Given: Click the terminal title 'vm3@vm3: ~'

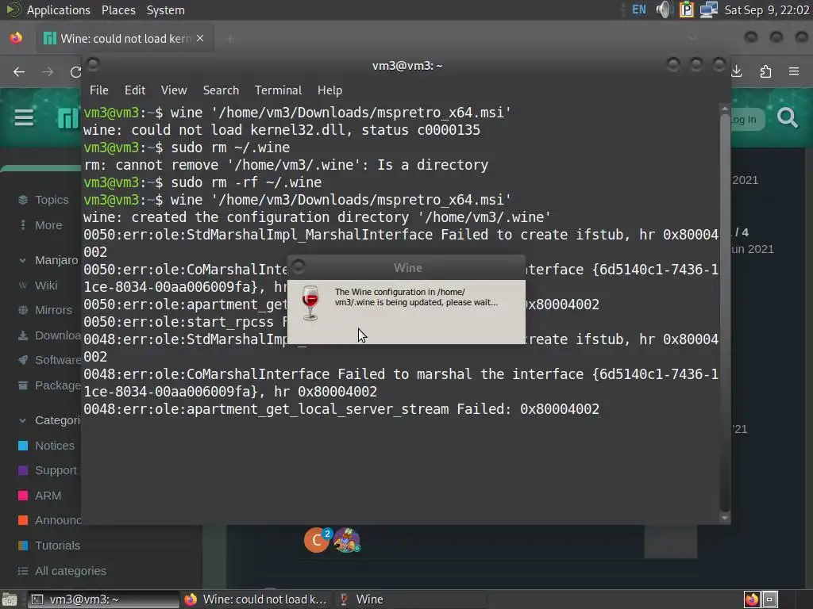Looking at the screenshot, I should point(407,66).
